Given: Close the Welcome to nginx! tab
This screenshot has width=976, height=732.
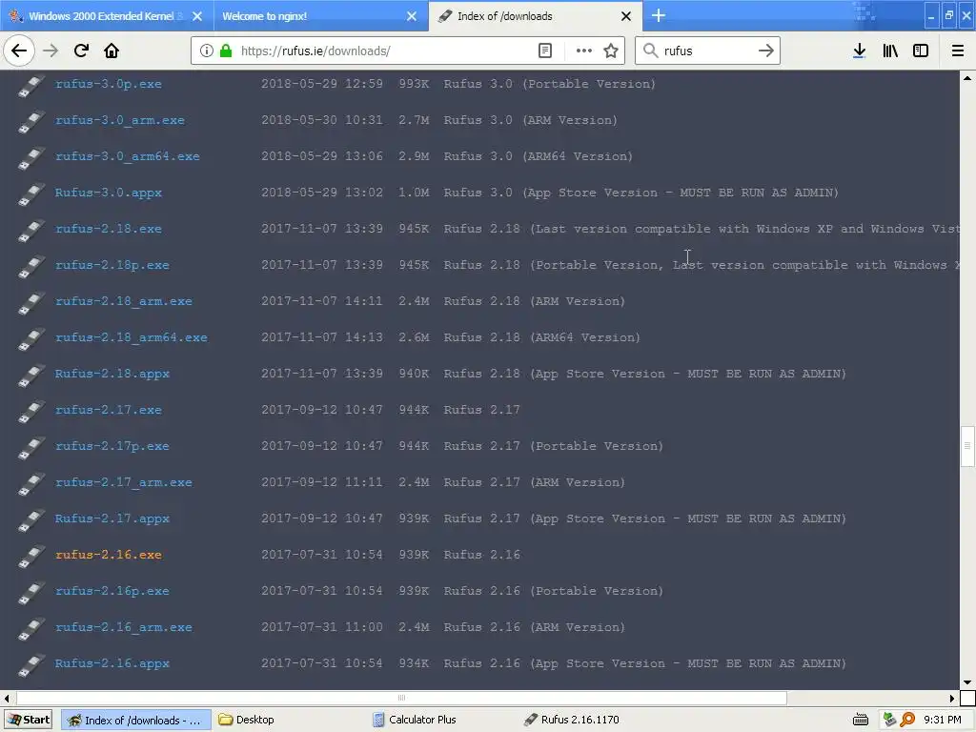Looking at the screenshot, I should (412, 16).
